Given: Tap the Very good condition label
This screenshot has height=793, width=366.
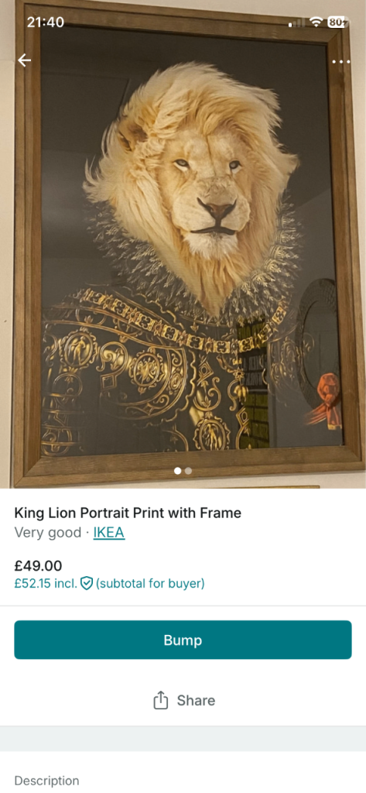Looking at the screenshot, I should pos(47,533).
